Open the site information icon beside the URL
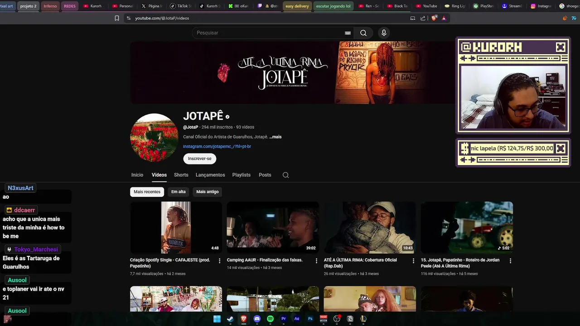The height and width of the screenshot is (326, 580). pyautogui.click(x=128, y=18)
